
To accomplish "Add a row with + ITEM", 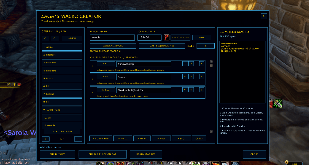I will [x=142, y=139].
